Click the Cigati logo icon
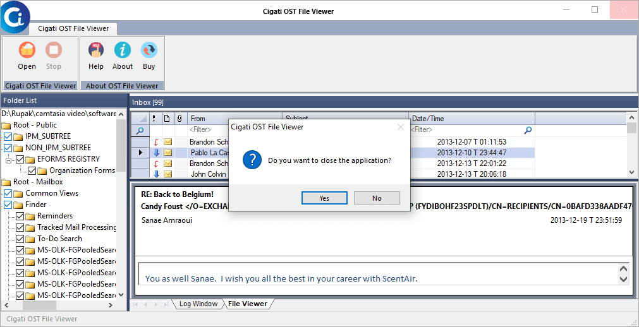This screenshot has height=327, width=639. (15, 16)
